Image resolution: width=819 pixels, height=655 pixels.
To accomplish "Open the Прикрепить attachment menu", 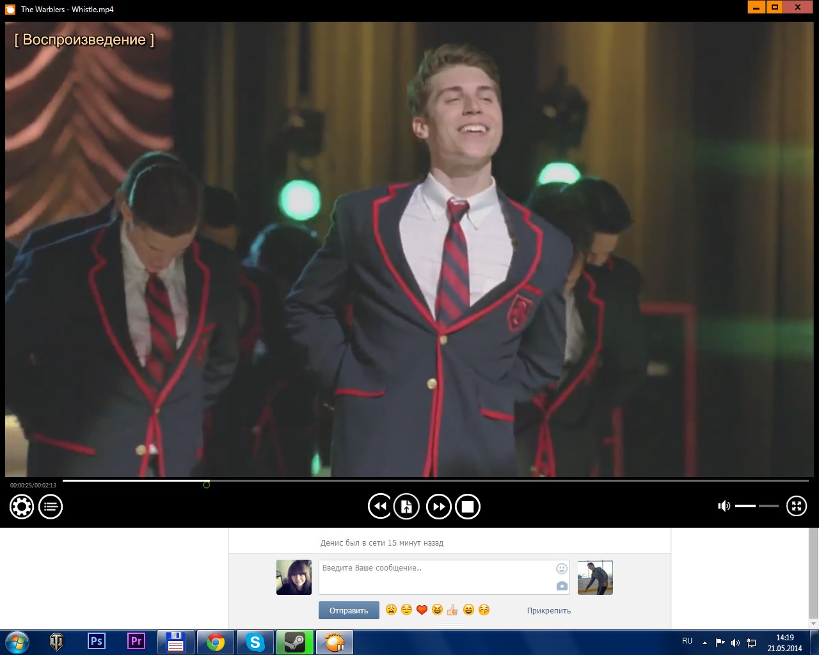I will click(548, 610).
